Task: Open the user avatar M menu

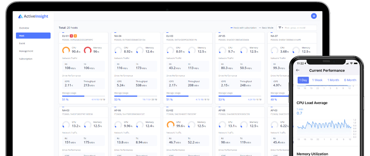Action: click(x=314, y=16)
